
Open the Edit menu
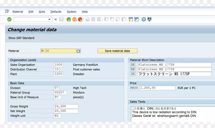(31, 12)
